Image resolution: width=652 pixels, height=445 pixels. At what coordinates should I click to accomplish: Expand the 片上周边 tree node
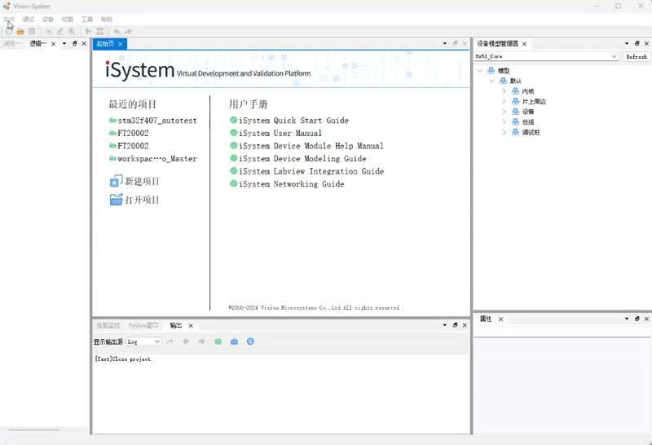tap(504, 102)
